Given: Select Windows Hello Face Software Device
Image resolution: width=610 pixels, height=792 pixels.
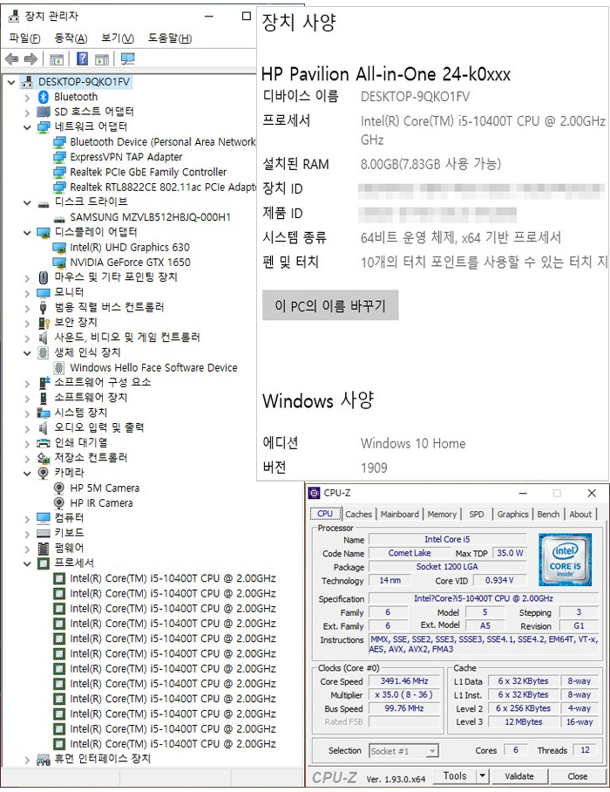Looking at the screenshot, I should (x=153, y=368).
